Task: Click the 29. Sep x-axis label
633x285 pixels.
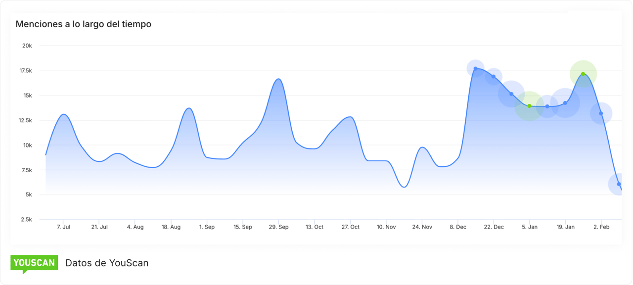Action: pos(278,227)
